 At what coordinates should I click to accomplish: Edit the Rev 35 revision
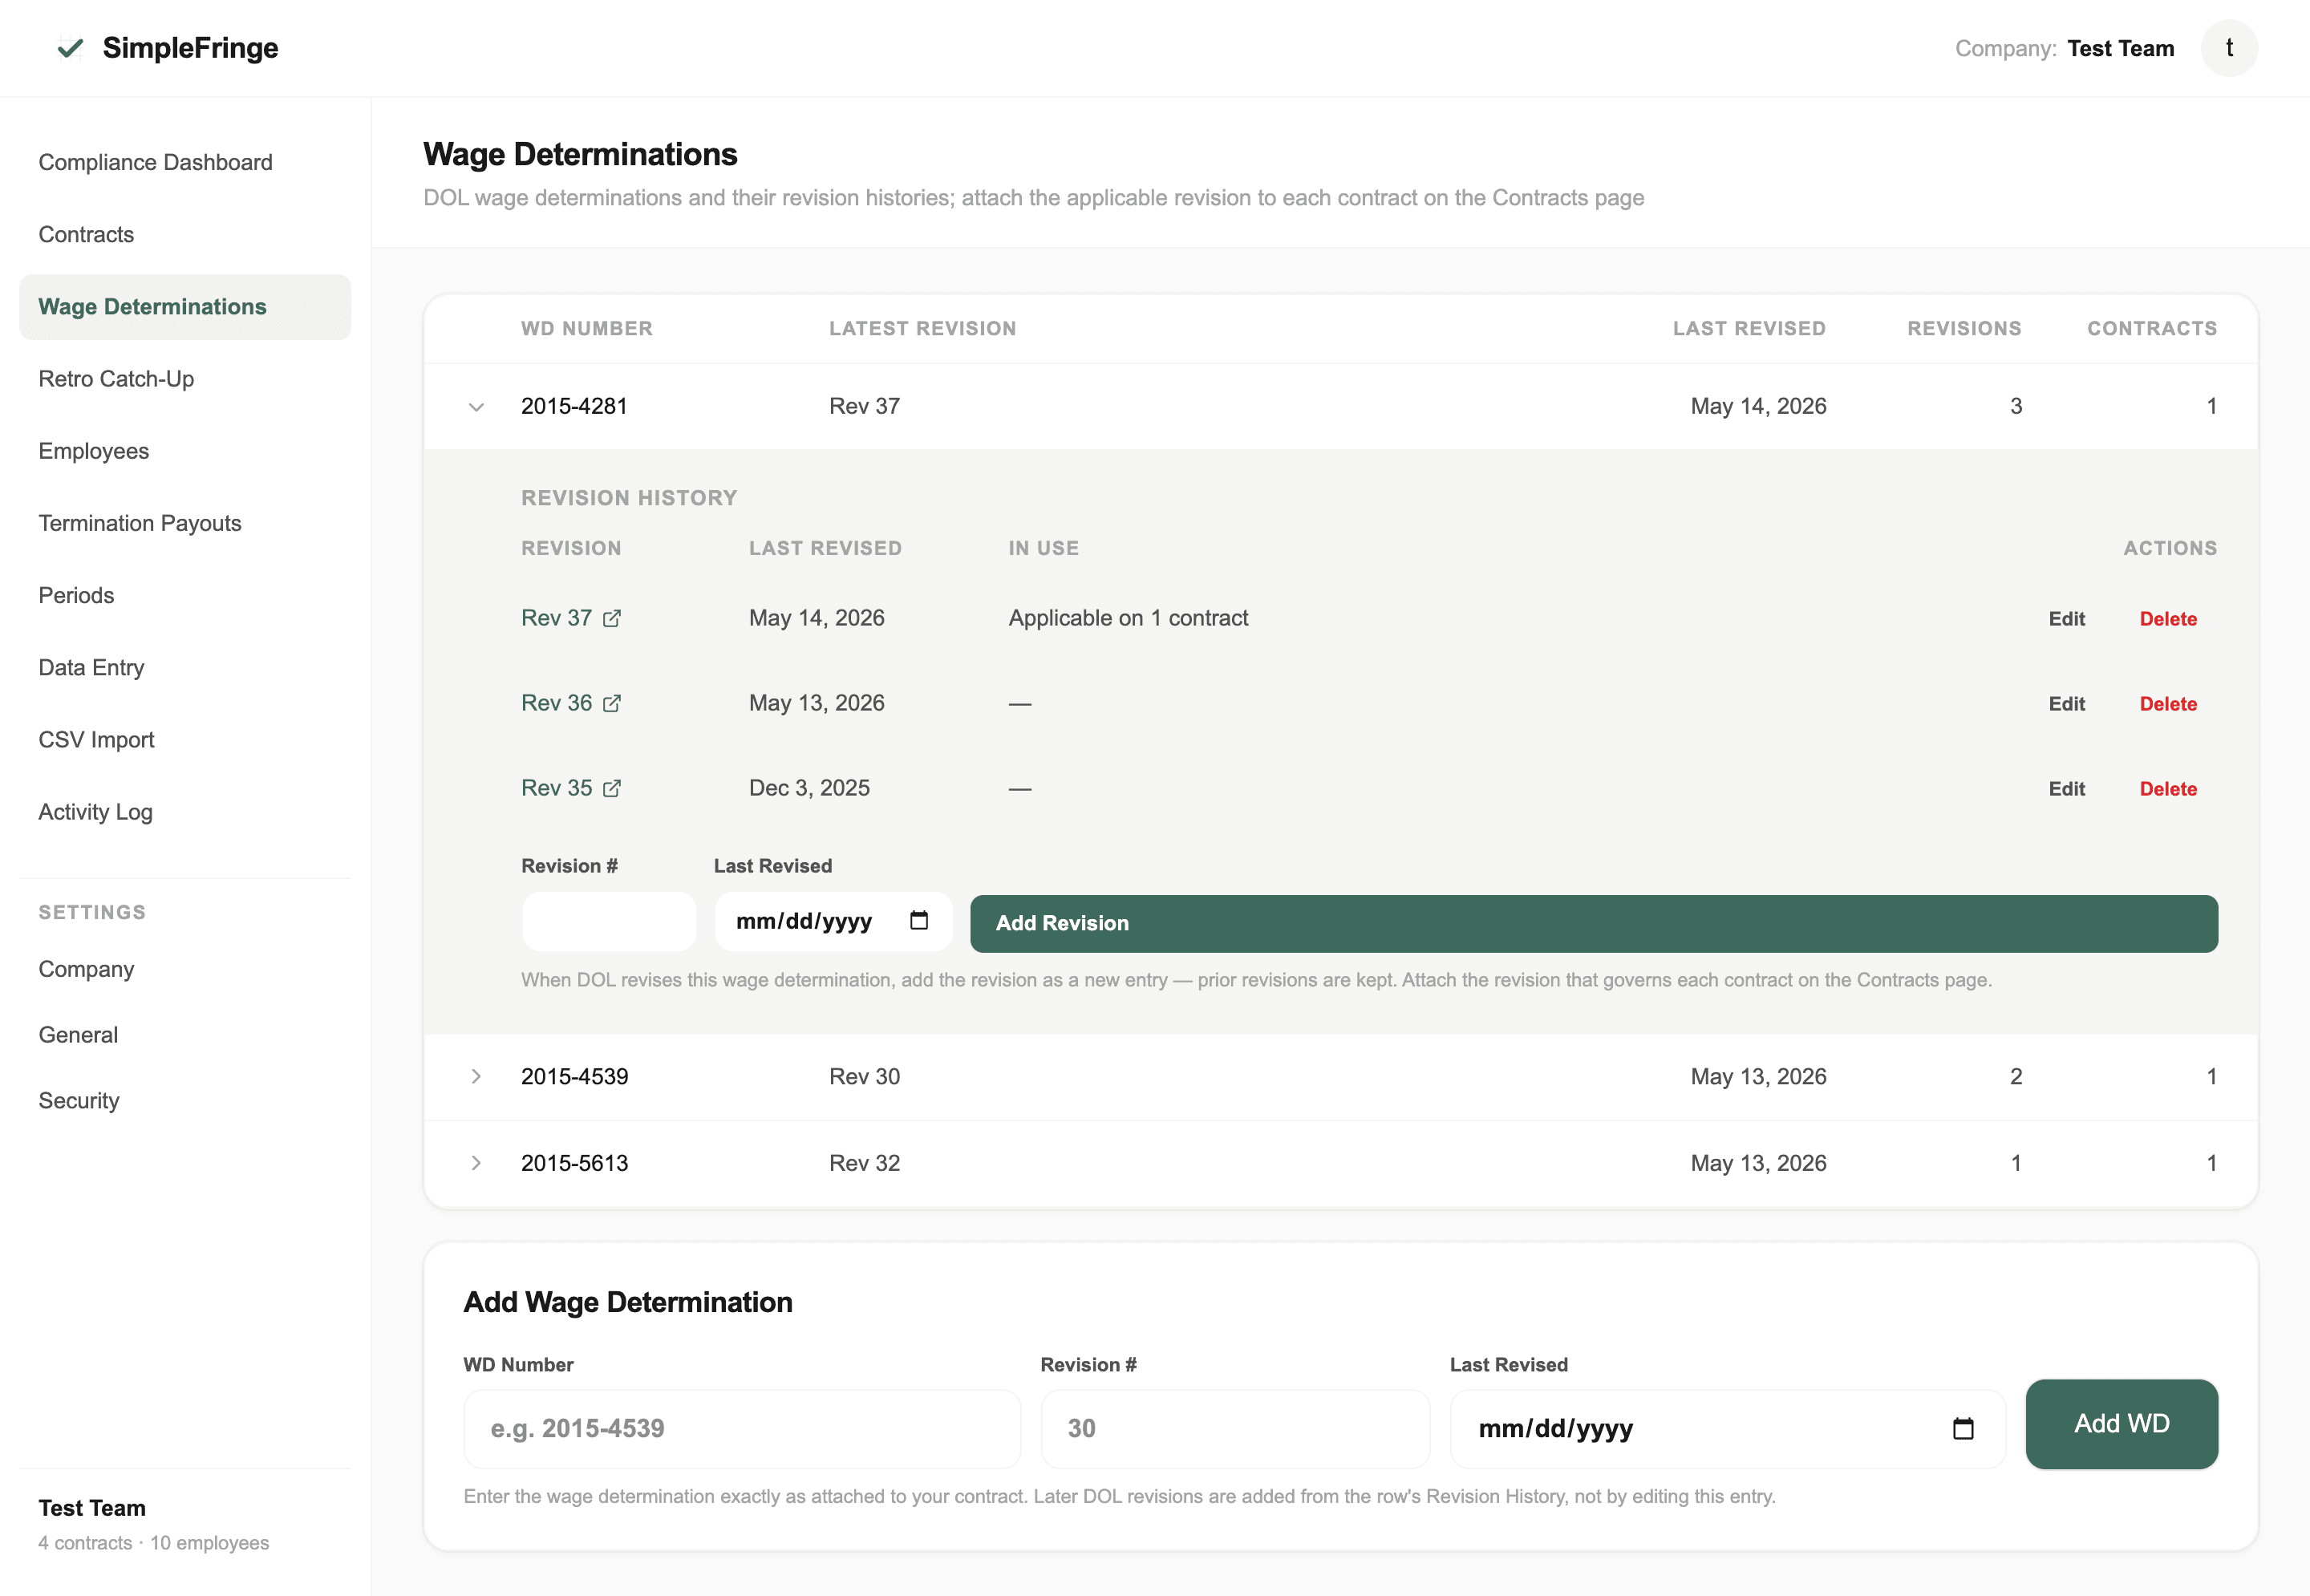point(2066,789)
